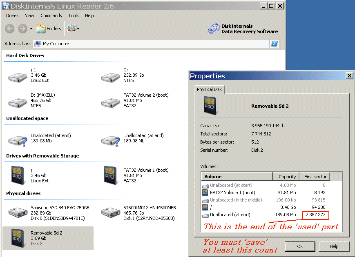
Task: Click the 3.46 Gb capacity cell in Volumes
Action: [288, 207]
